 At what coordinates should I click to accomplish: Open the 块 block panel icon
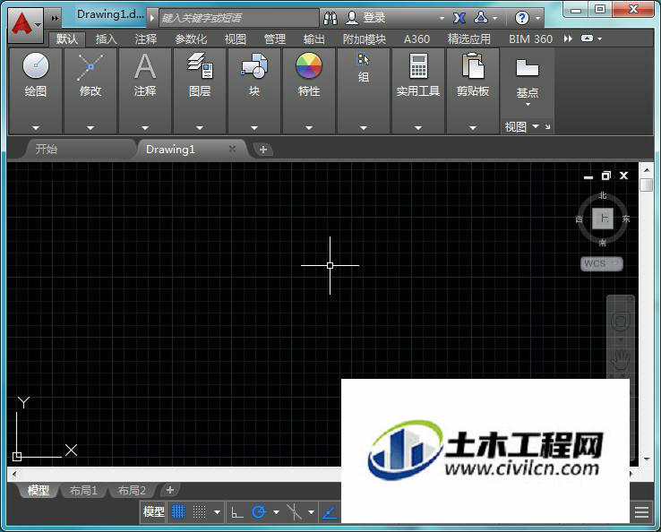coord(254,65)
